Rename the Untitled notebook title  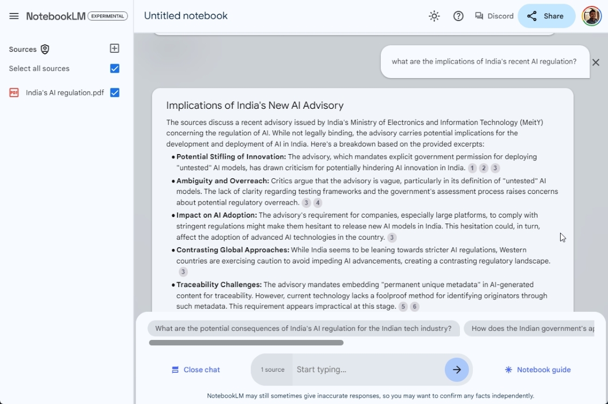point(185,16)
